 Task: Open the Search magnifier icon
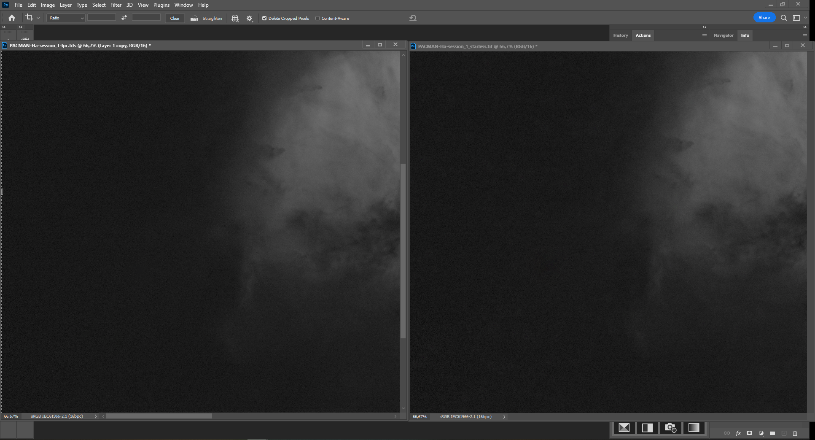(783, 18)
